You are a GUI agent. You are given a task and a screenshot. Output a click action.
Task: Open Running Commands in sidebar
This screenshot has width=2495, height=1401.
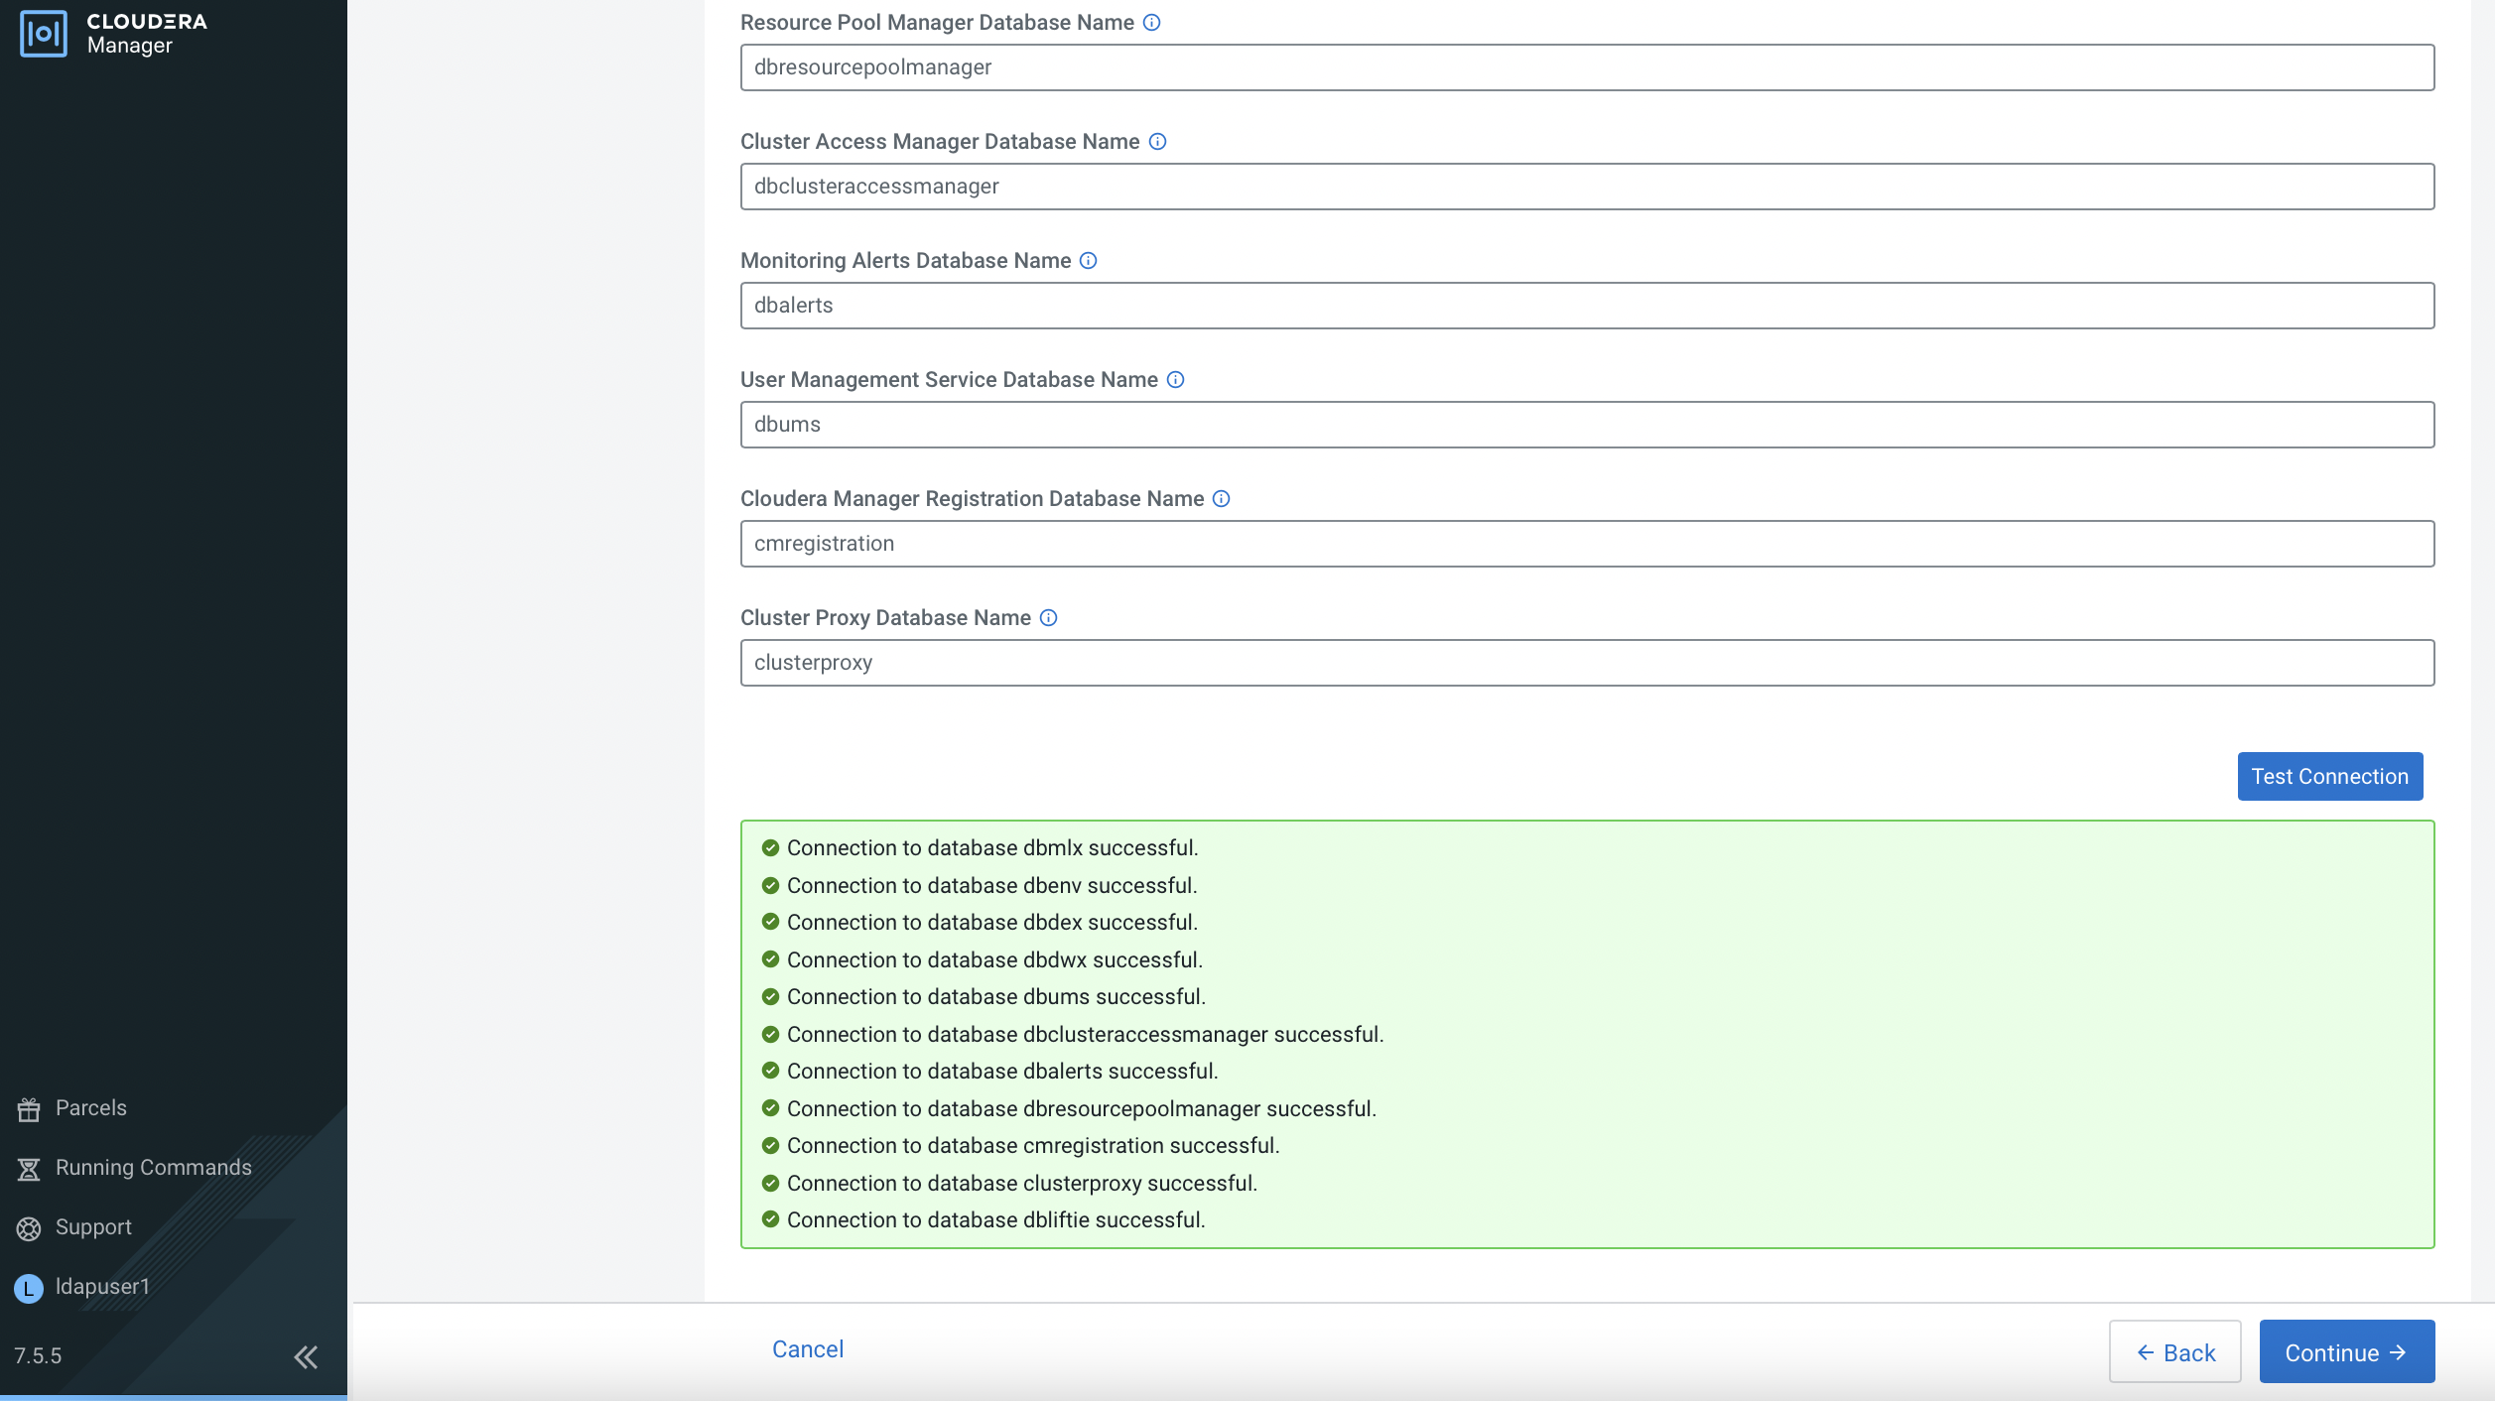pos(153,1168)
